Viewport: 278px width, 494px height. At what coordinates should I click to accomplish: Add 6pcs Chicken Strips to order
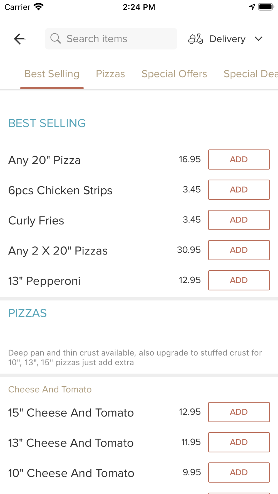(239, 190)
